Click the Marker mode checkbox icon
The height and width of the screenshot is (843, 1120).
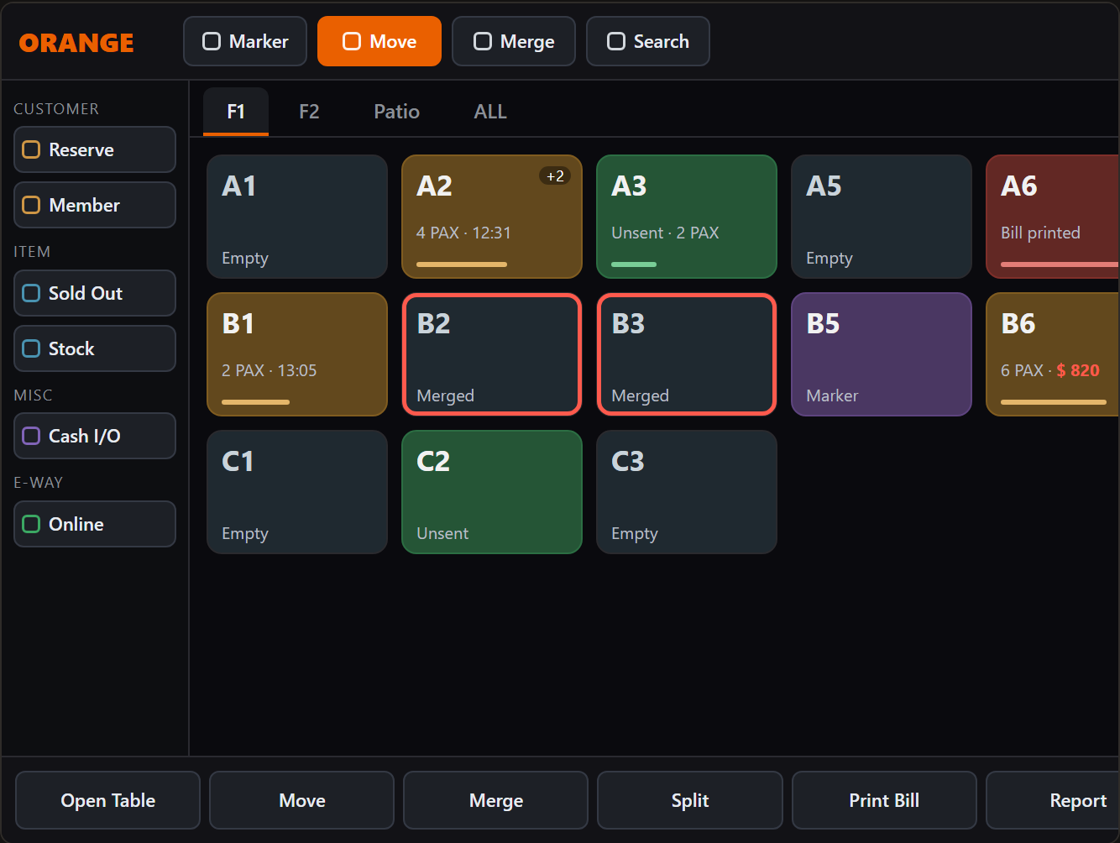tap(212, 41)
